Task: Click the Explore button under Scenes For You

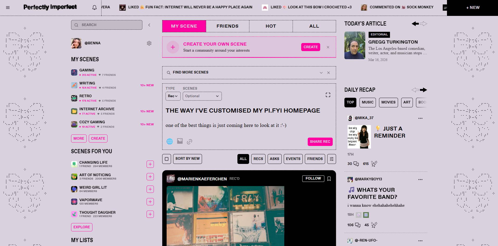Action: click(x=82, y=227)
